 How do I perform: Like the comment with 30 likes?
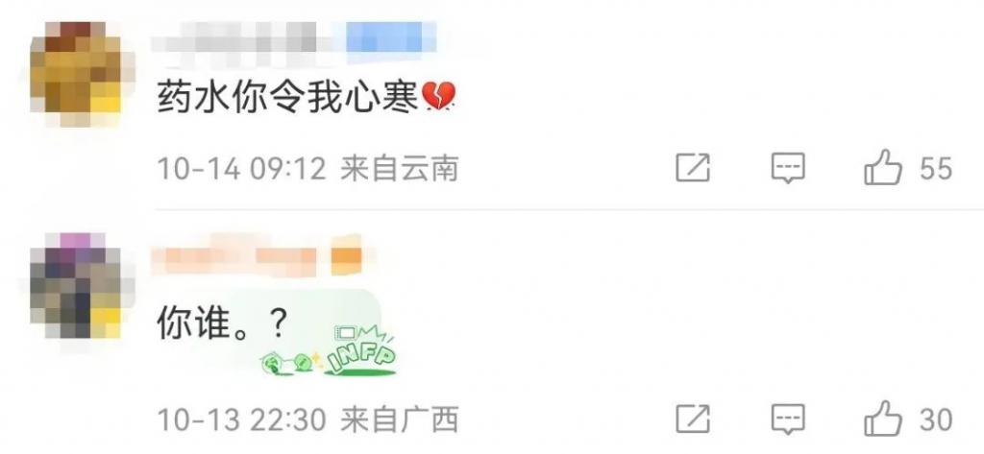pyautogui.click(x=883, y=418)
